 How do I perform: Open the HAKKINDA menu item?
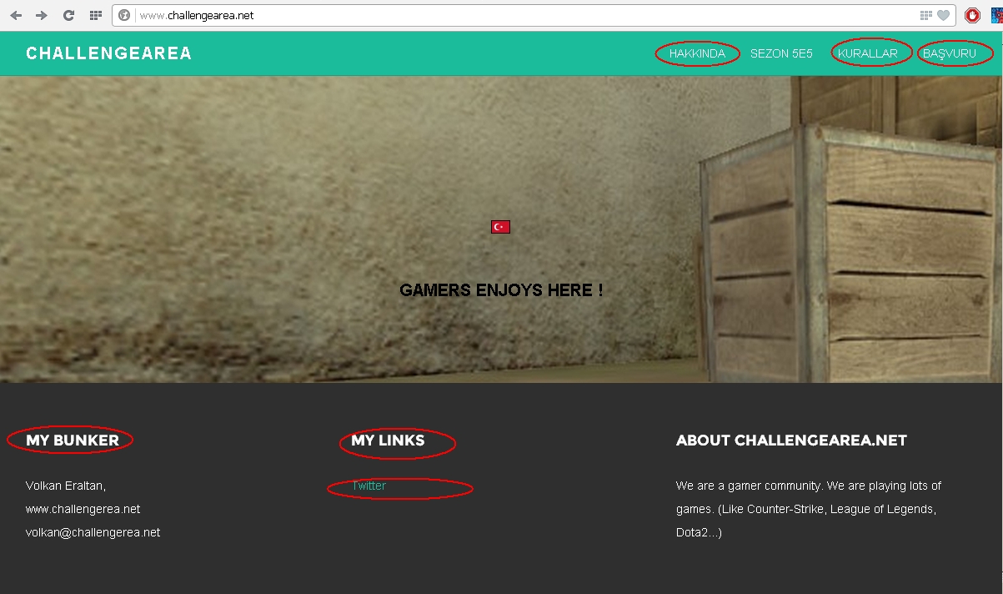click(698, 53)
